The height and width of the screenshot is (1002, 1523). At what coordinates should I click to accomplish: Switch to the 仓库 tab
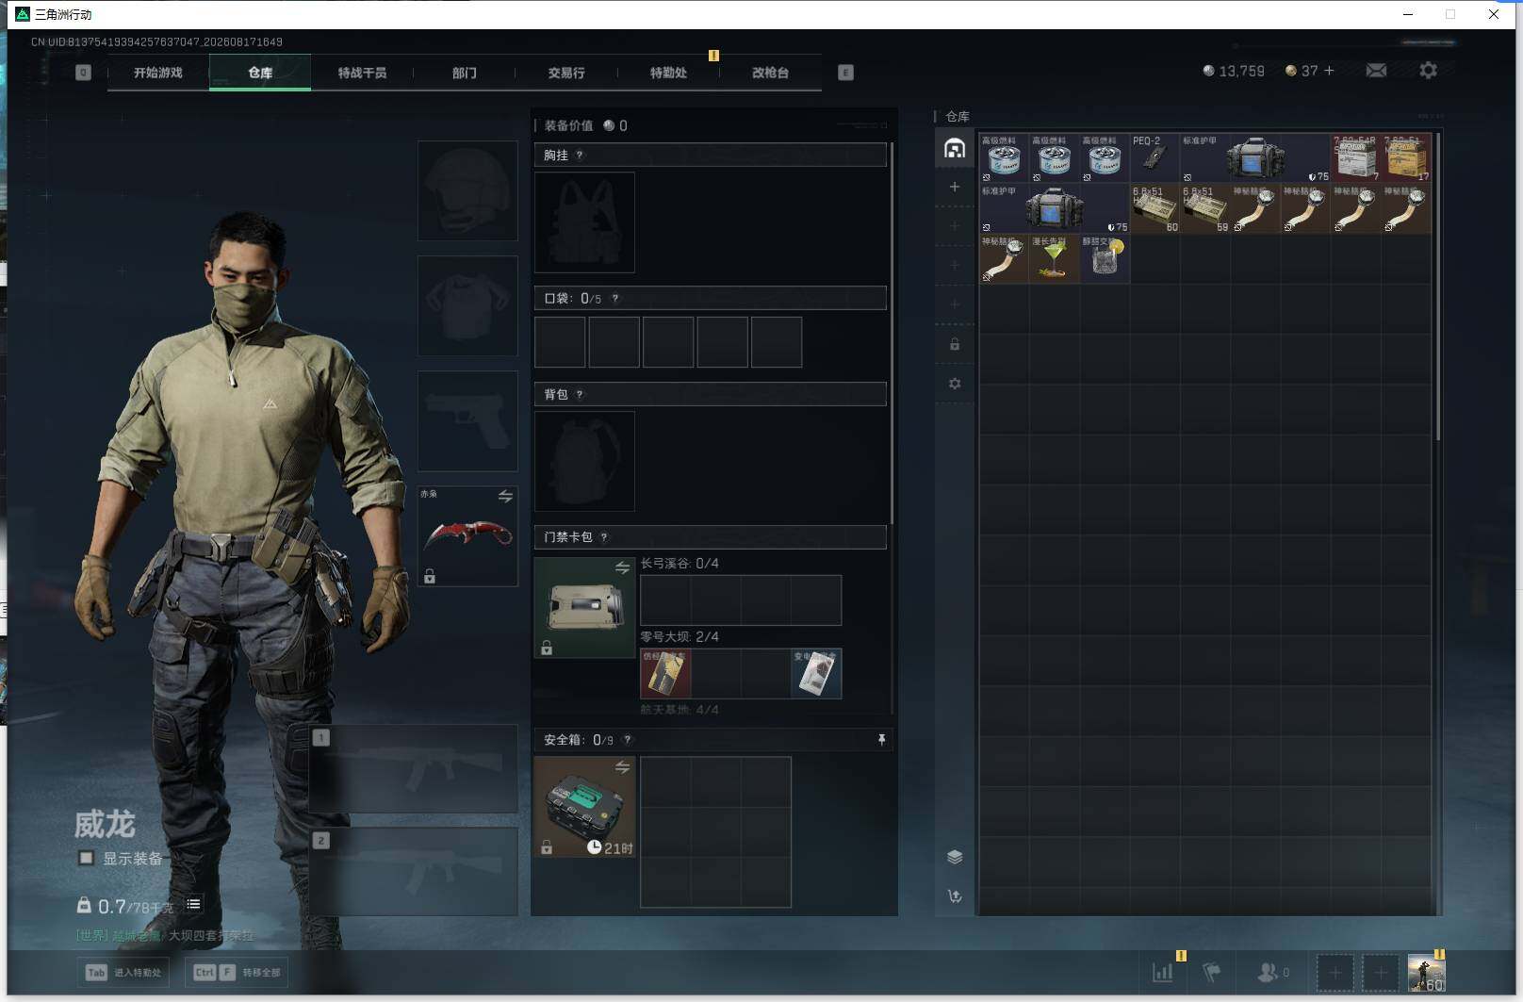(x=260, y=73)
